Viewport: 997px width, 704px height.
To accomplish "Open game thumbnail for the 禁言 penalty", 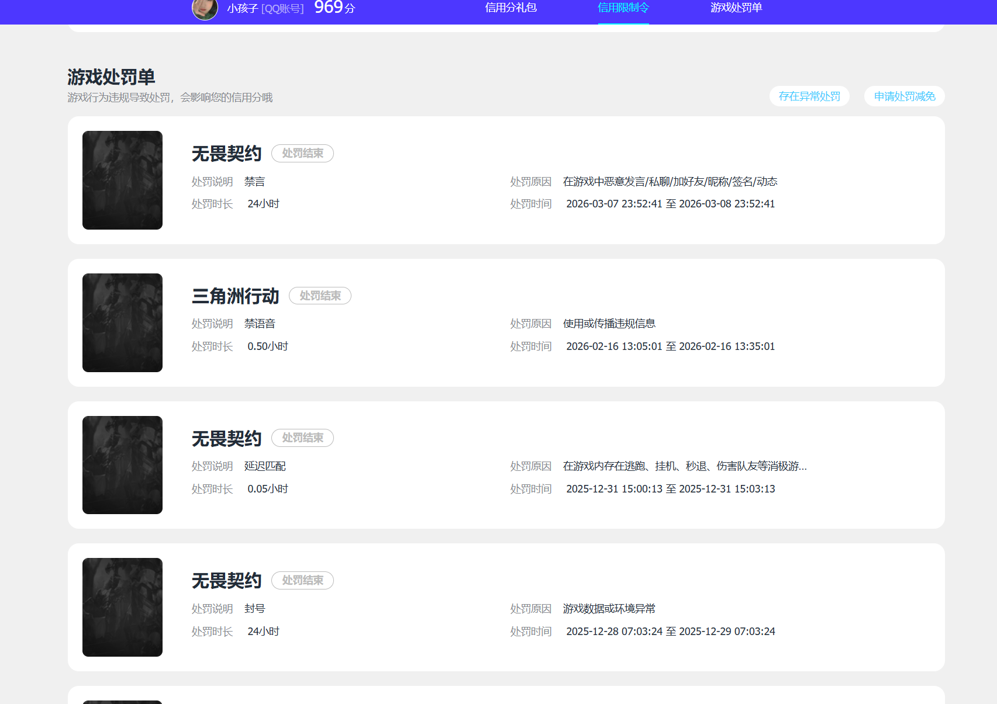I will coord(122,180).
